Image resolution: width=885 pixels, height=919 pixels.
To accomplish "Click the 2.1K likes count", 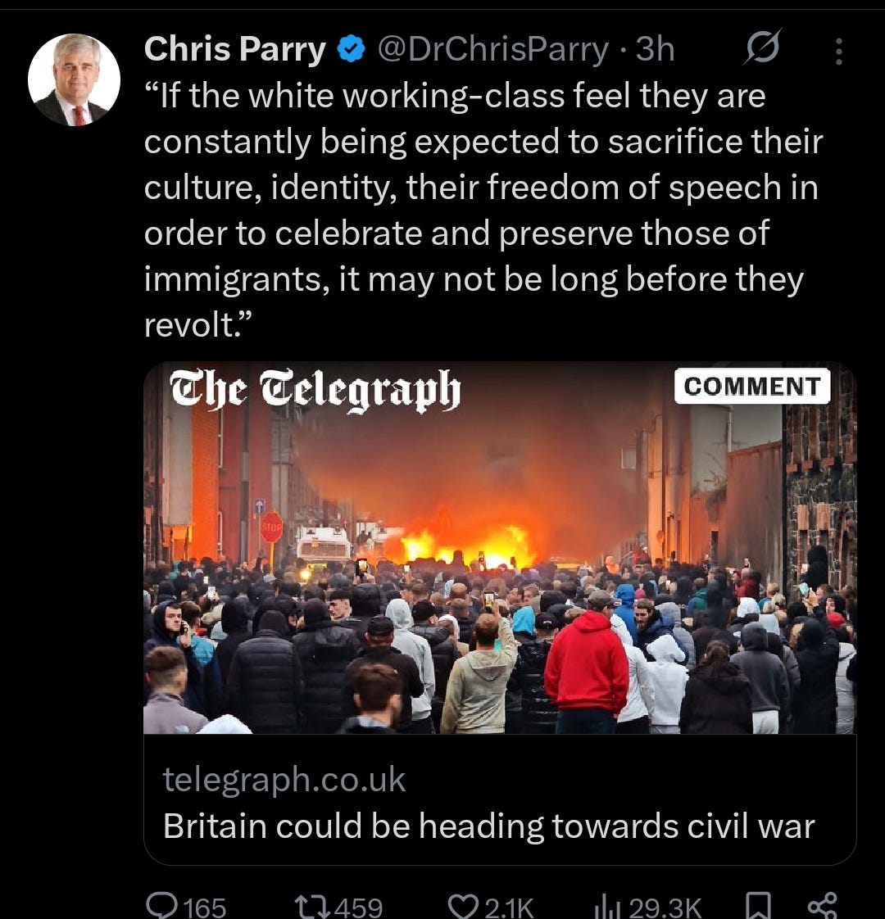I will tap(509, 908).
